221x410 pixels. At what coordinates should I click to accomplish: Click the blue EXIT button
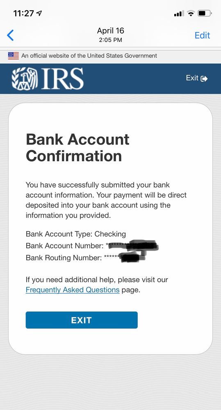pos(82,320)
